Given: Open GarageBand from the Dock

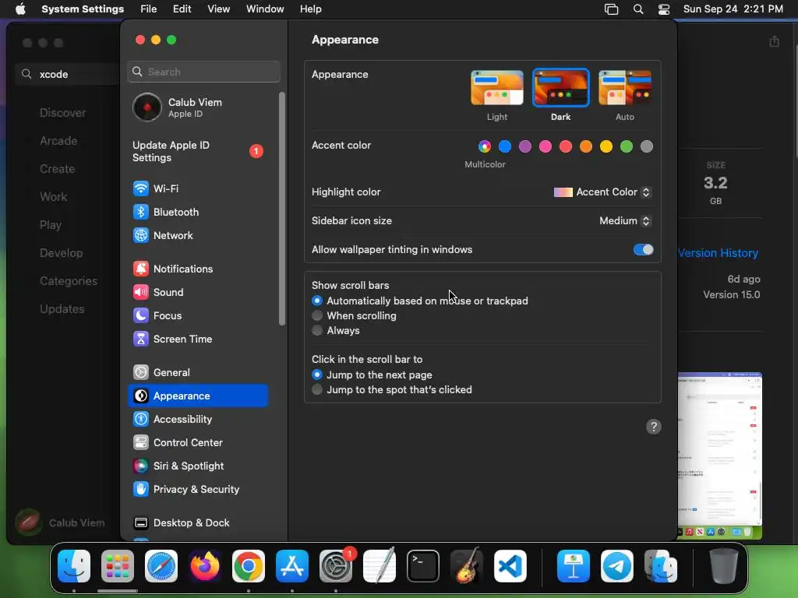Looking at the screenshot, I should [x=467, y=566].
